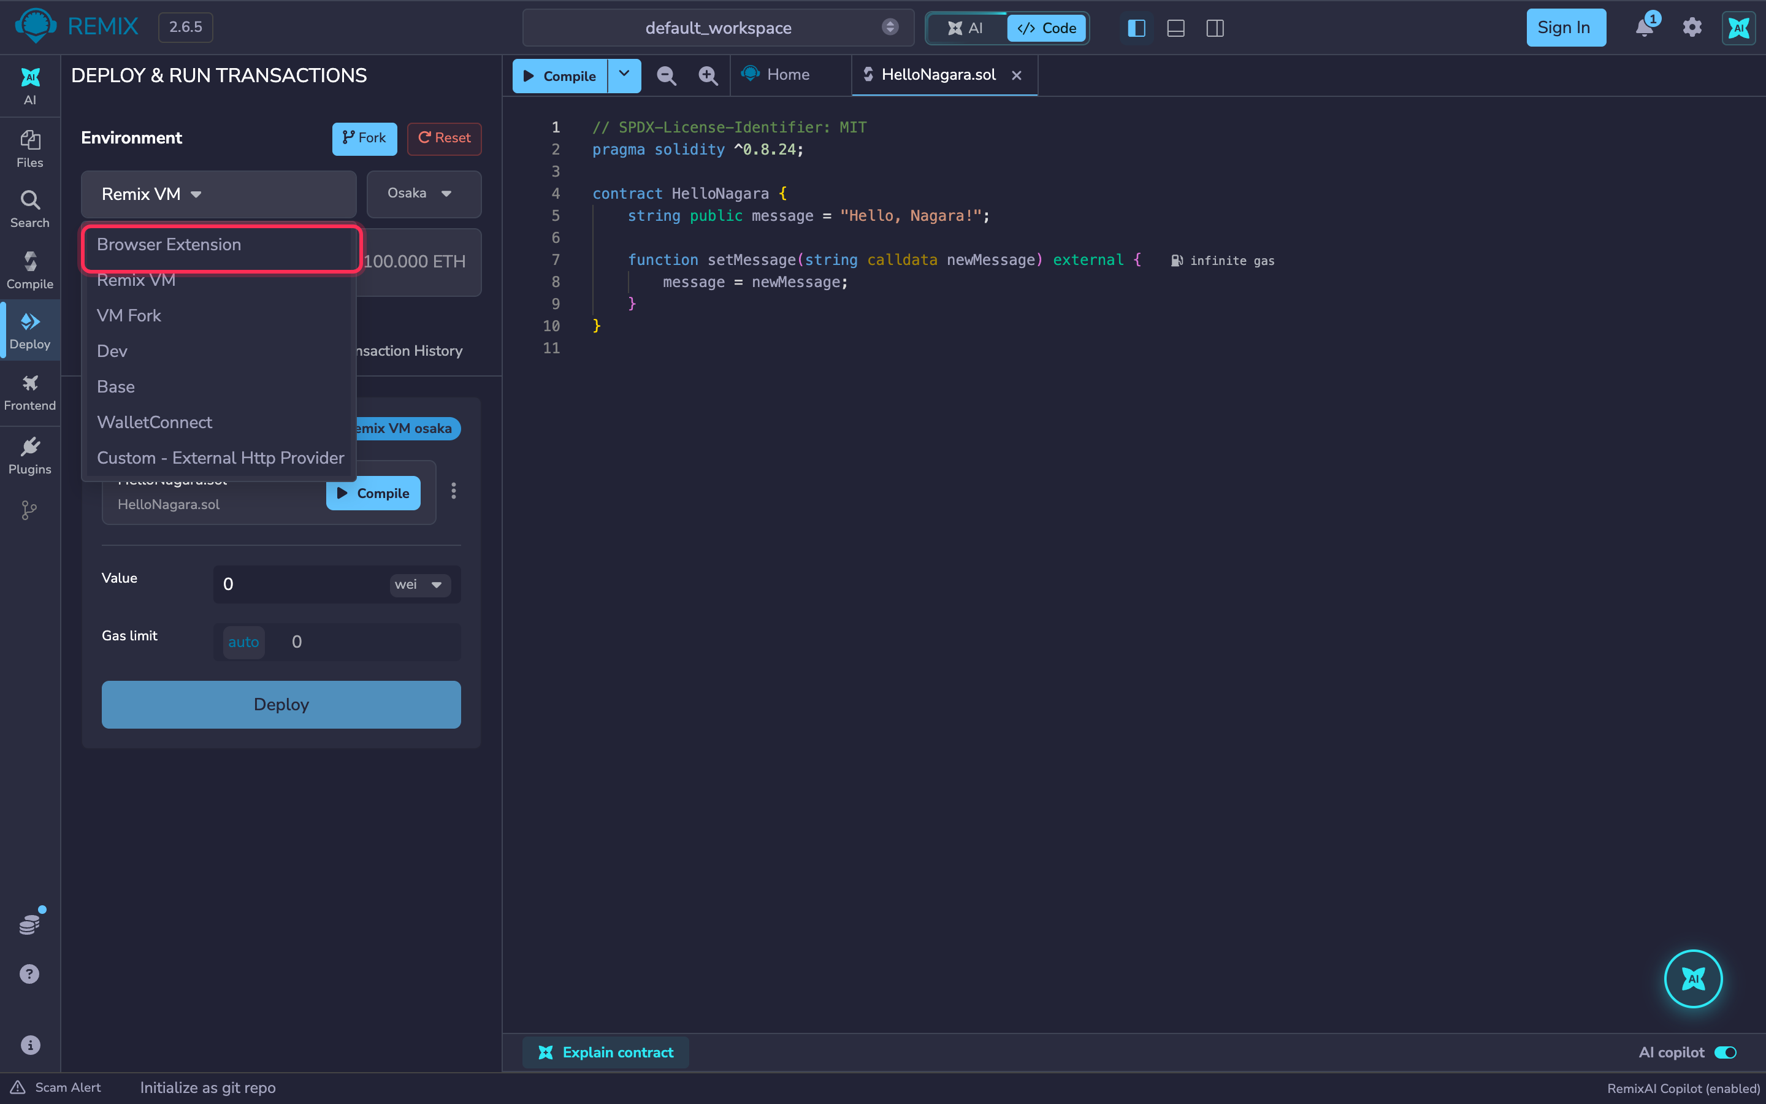Select VM Fork environment option
Viewport: 1766px width, 1104px height.
coord(219,315)
